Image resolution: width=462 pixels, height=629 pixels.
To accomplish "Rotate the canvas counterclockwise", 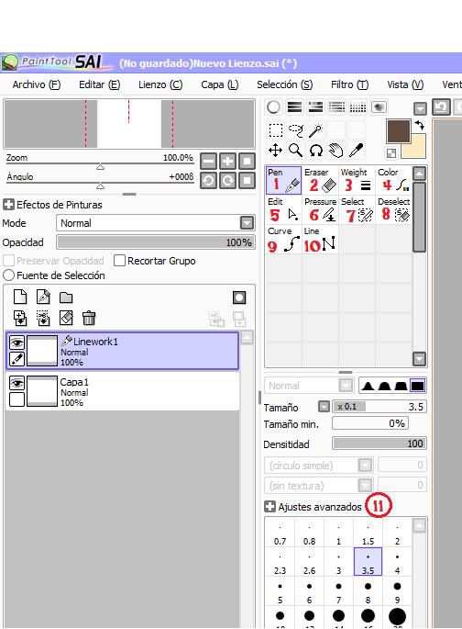I will click(x=208, y=181).
